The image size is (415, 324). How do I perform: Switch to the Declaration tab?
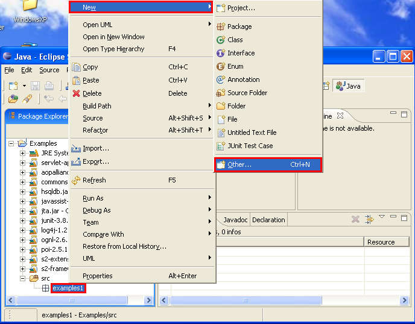coord(268,220)
